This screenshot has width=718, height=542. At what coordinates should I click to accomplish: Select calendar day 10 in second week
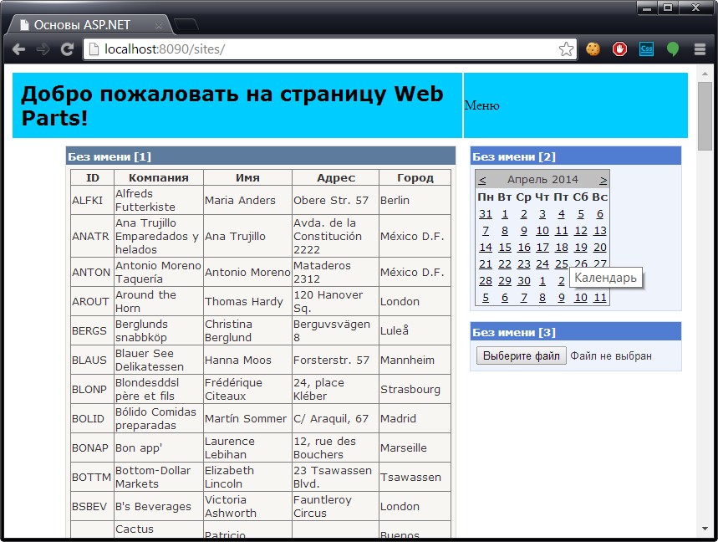pos(542,231)
